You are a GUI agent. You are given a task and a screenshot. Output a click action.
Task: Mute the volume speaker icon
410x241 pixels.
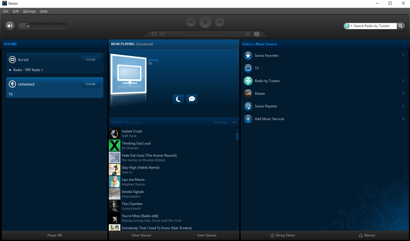click(10, 26)
